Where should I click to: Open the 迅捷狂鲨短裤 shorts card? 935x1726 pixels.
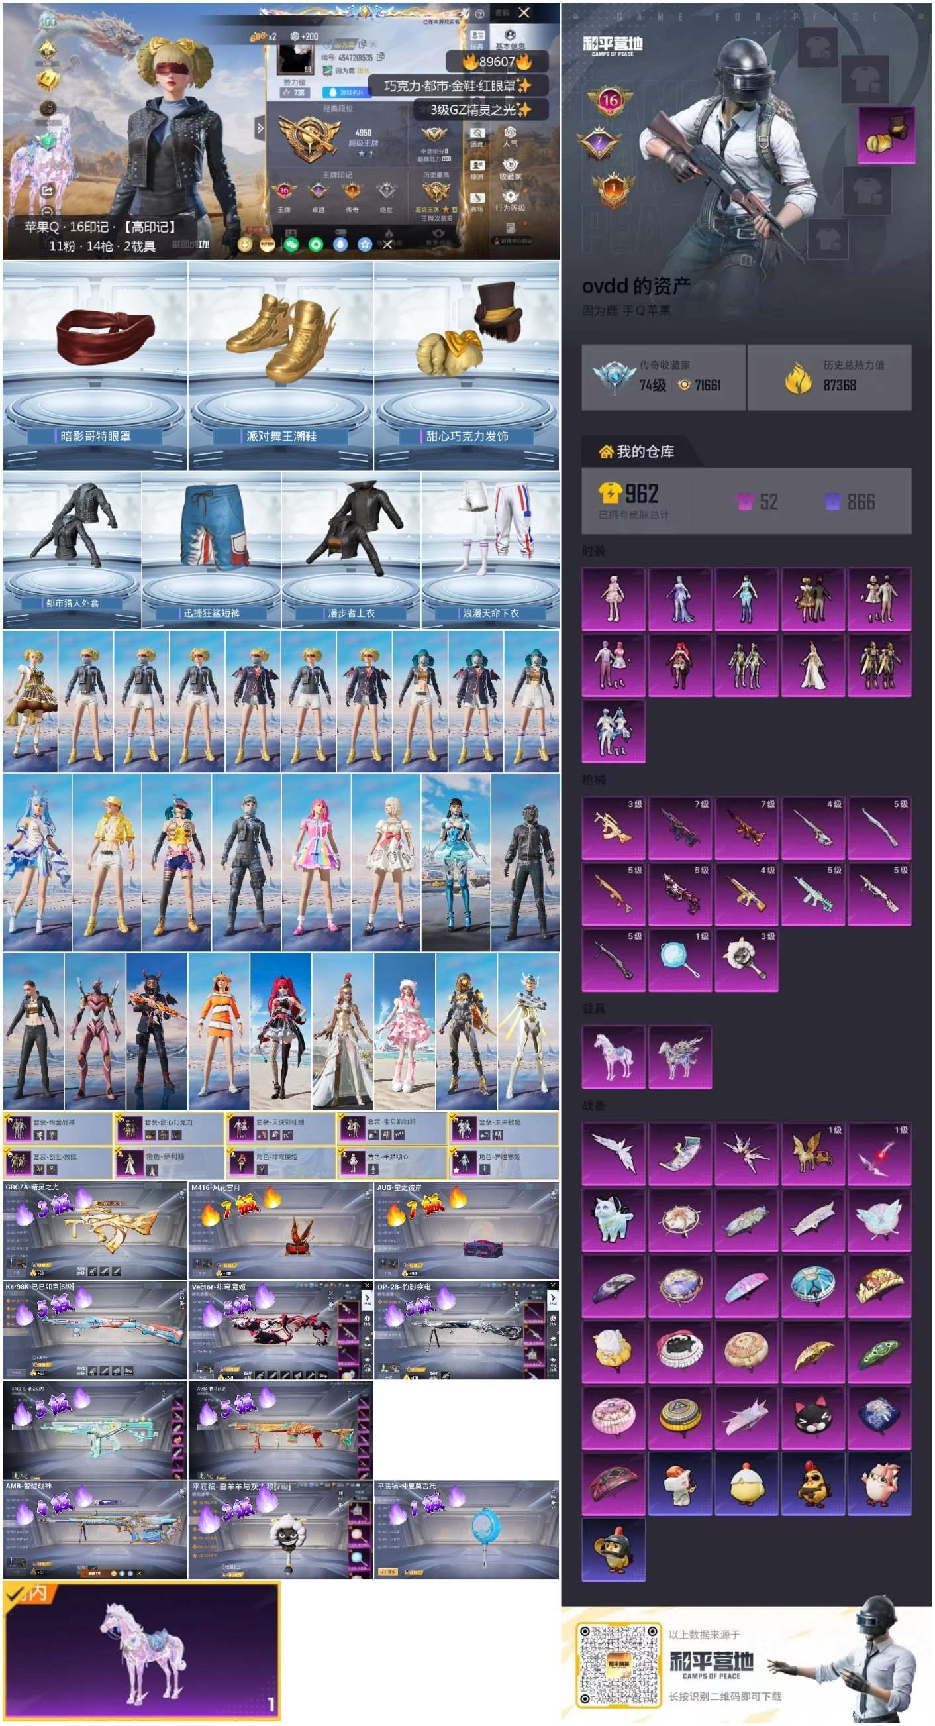click(212, 550)
